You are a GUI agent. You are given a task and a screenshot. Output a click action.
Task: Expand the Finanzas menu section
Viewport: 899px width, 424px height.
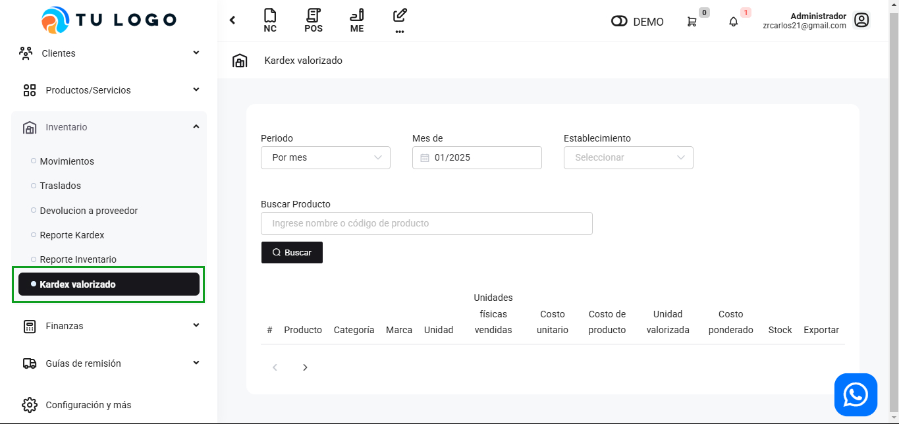click(109, 326)
